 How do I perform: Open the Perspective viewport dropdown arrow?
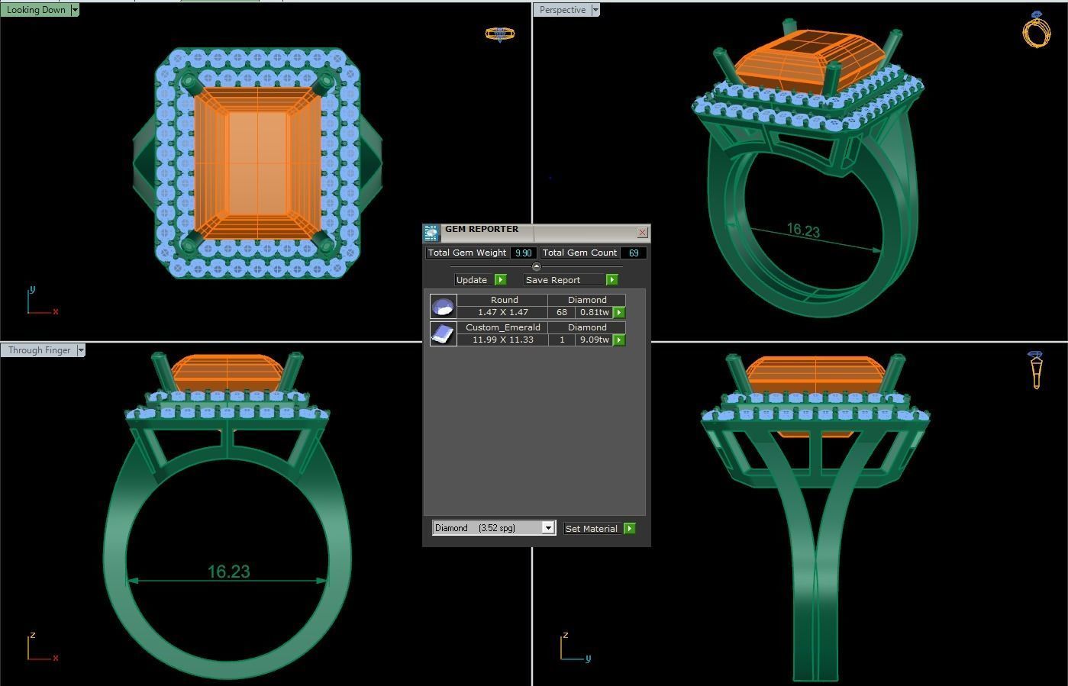(x=595, y=10)
